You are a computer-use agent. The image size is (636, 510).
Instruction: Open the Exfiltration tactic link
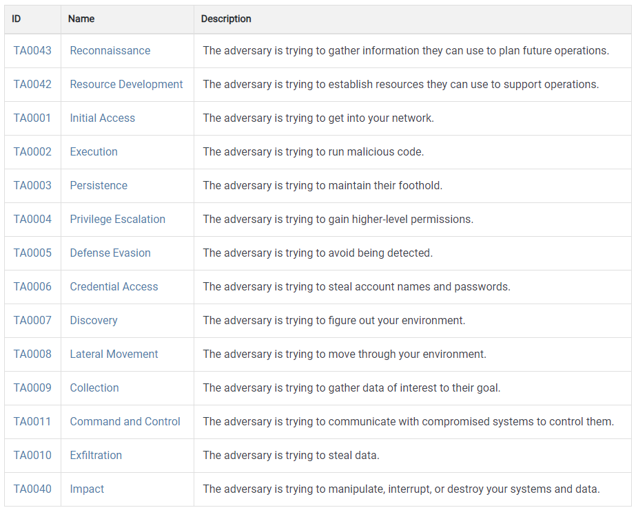coord(96,455)
